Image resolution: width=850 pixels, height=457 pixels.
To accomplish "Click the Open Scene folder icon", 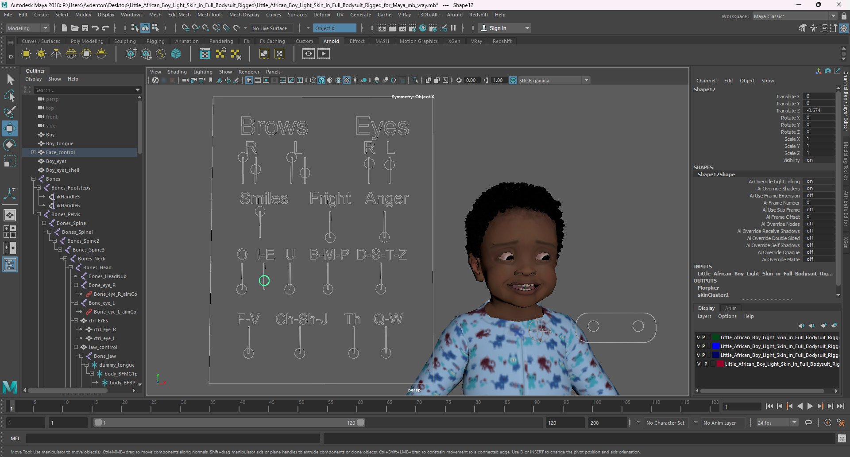I will 75,28.
